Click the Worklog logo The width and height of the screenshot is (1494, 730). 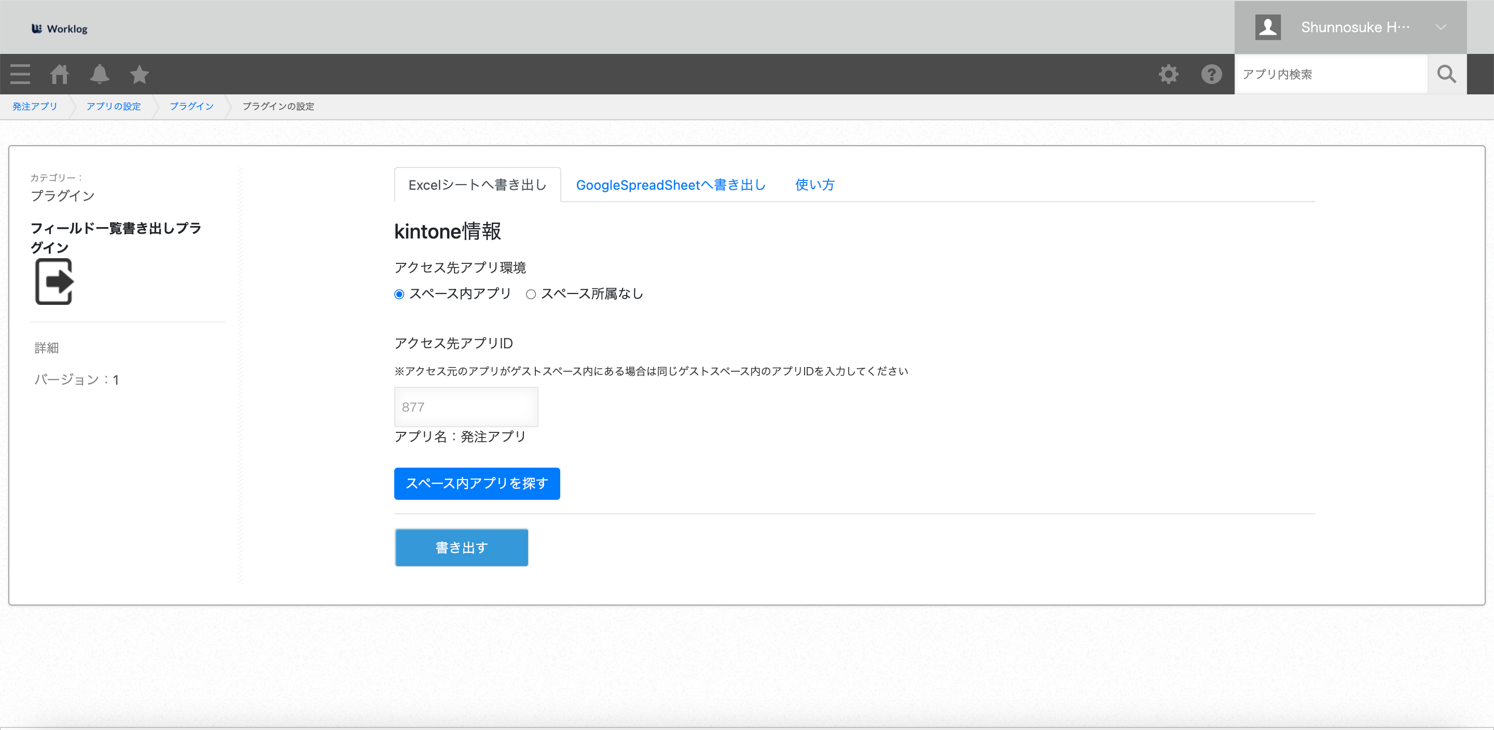pos(59,29)
